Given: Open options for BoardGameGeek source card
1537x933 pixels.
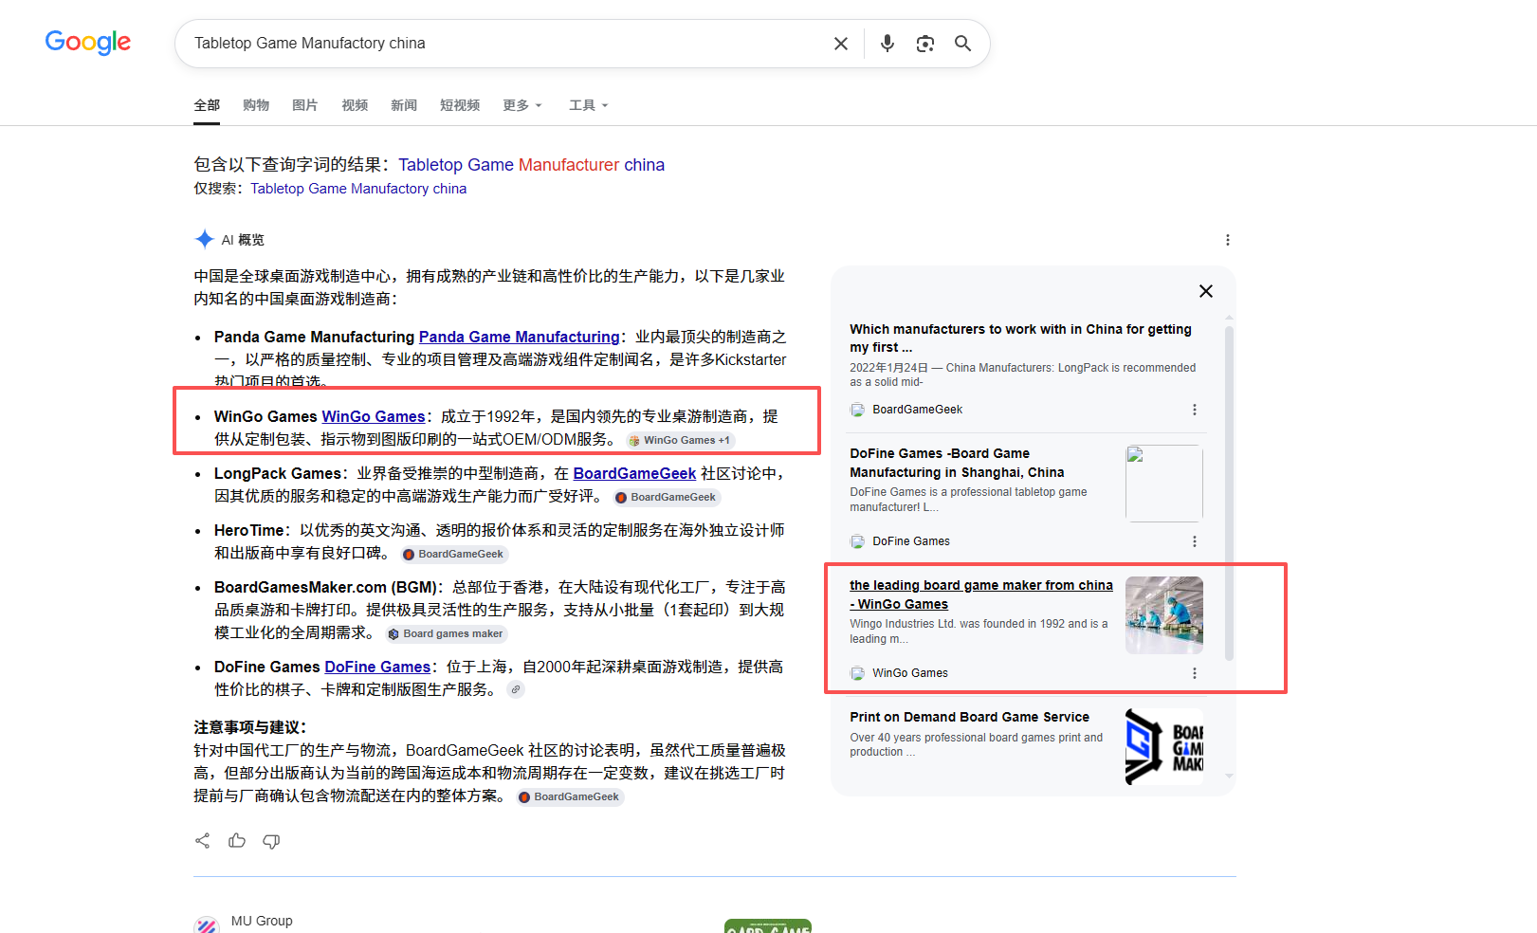Looking at the screenshot, I should coord(1194,410).
